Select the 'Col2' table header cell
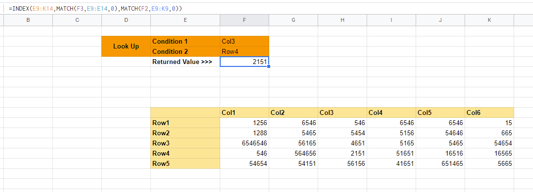 [293, 112]
